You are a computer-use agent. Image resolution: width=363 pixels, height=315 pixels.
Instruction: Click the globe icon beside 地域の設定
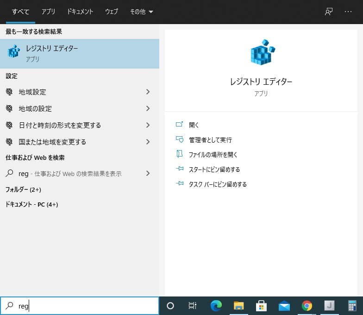9,108
